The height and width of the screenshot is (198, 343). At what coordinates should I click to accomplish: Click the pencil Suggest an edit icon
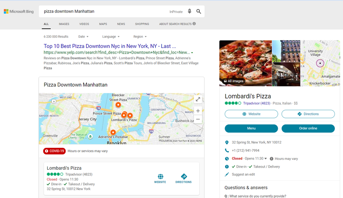(227, 174)
